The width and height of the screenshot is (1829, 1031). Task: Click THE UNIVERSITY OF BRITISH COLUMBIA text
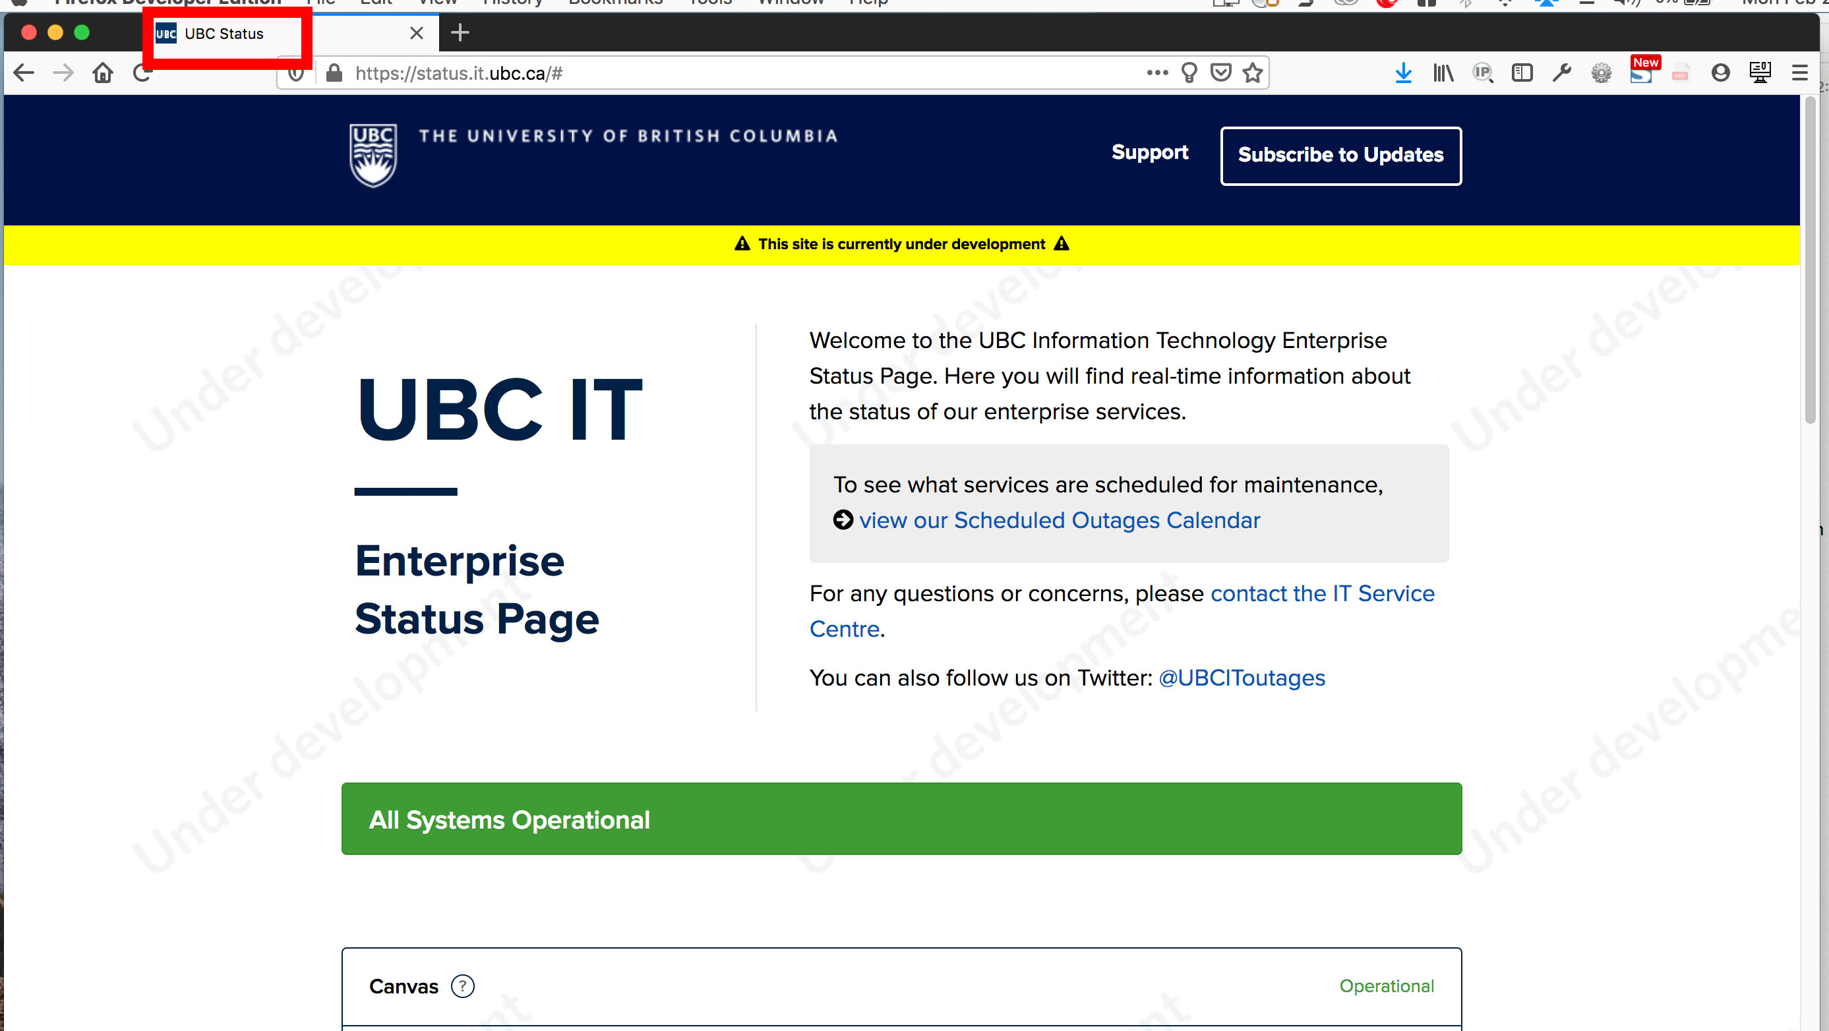click(628, 136)
